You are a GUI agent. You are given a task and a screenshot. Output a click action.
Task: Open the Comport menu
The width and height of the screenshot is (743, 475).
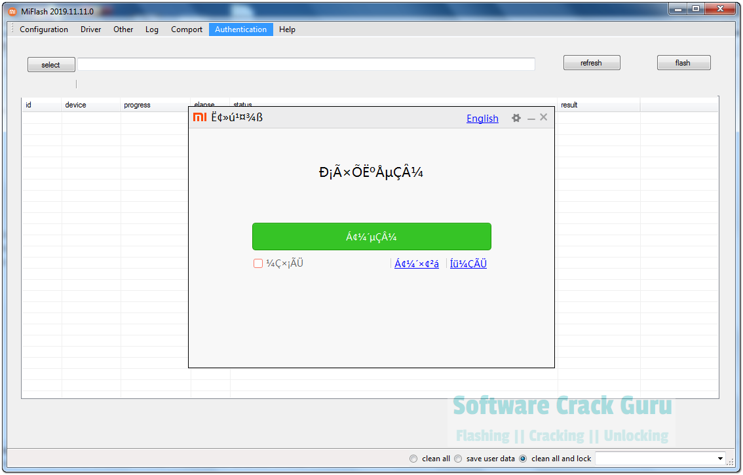point(187,29)
